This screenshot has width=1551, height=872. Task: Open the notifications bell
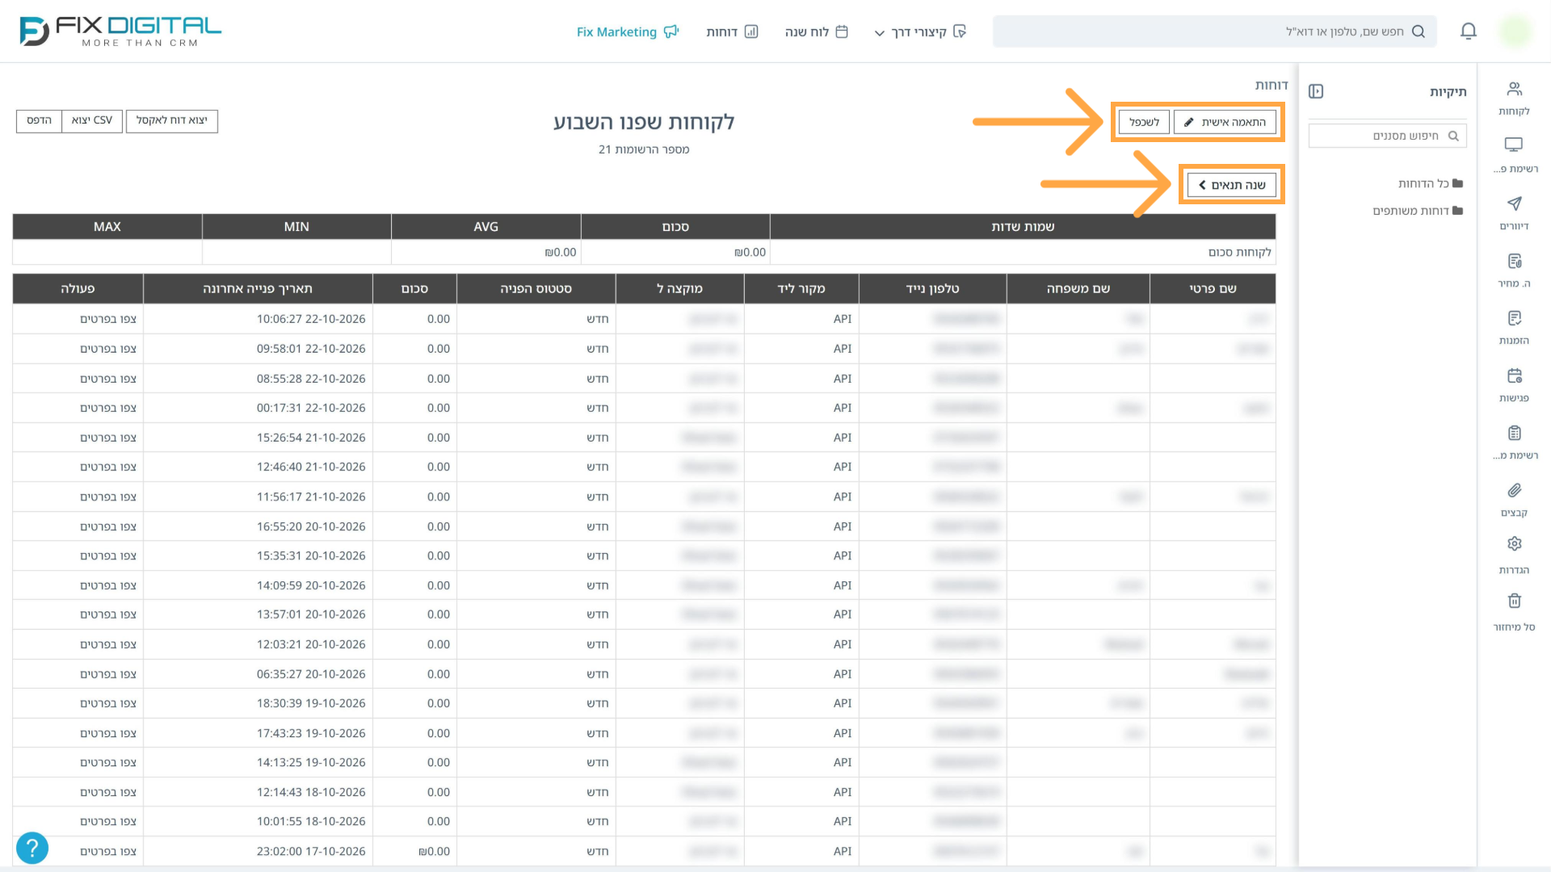pos(1469,31)
